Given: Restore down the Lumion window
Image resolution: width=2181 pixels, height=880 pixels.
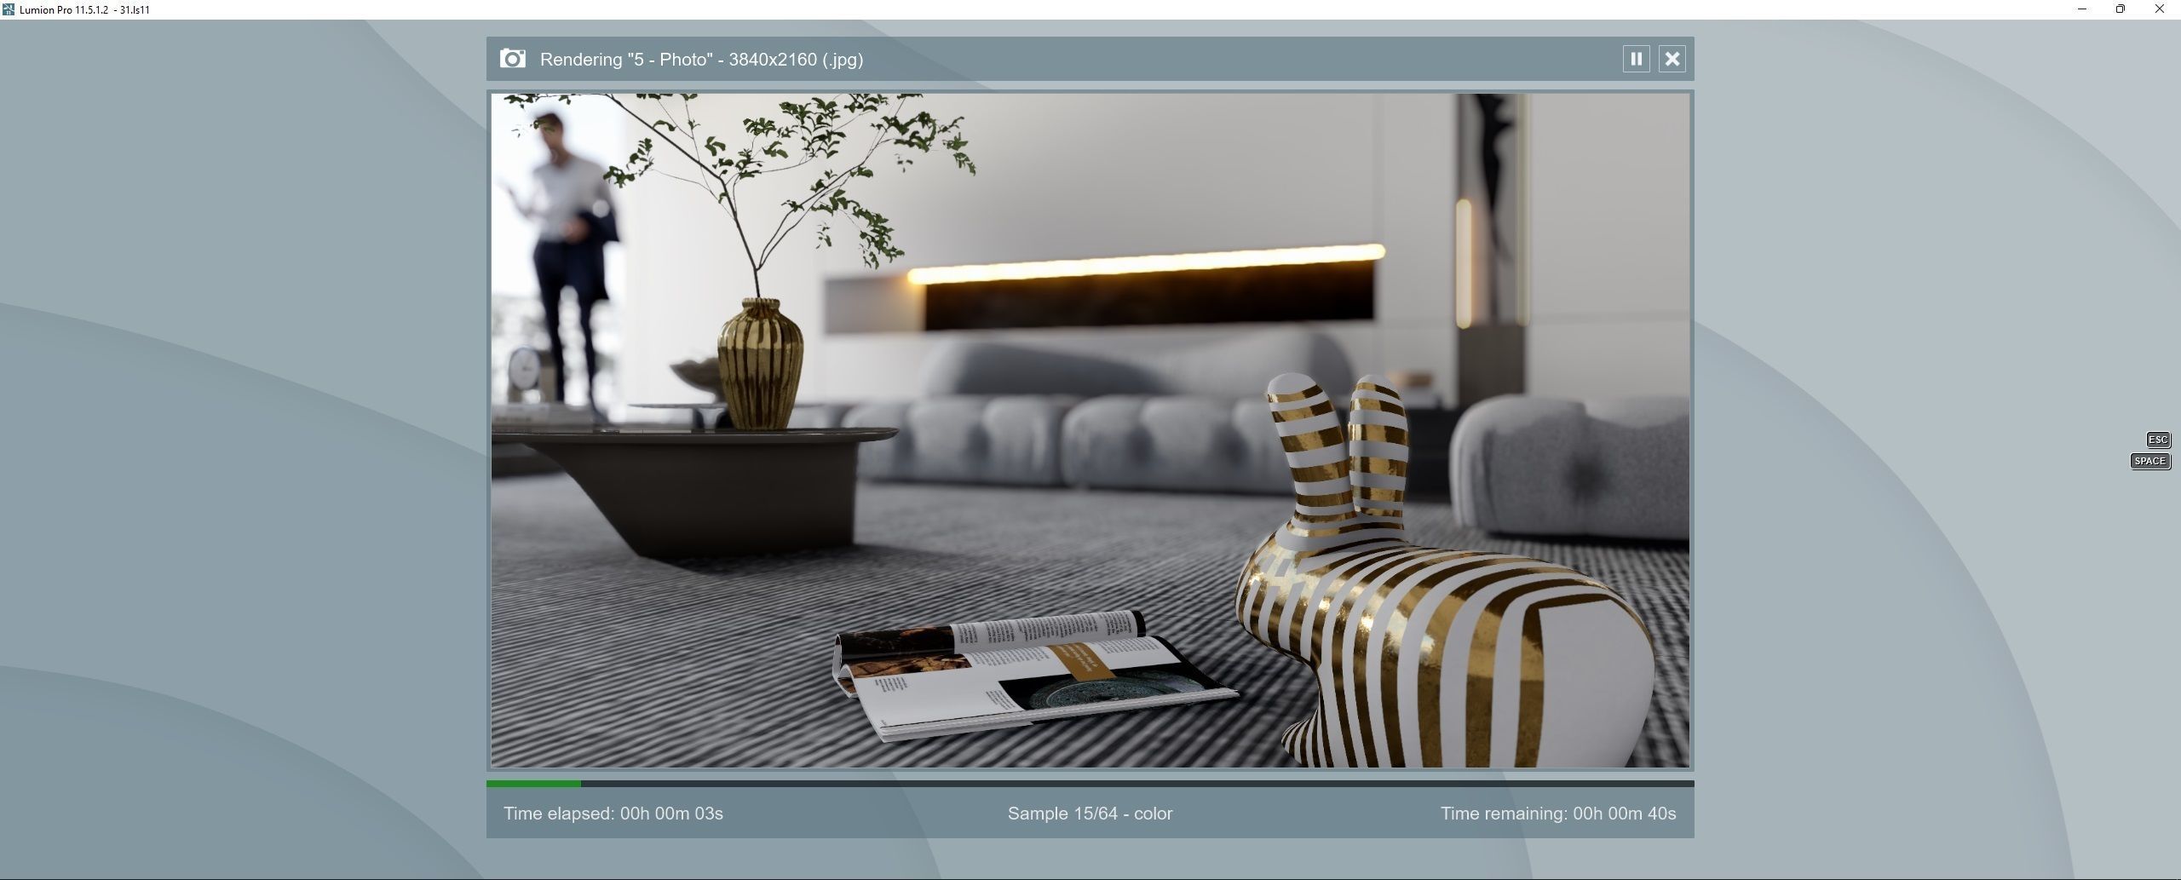Looking at the screenshot, I should tap(2120, 9).
